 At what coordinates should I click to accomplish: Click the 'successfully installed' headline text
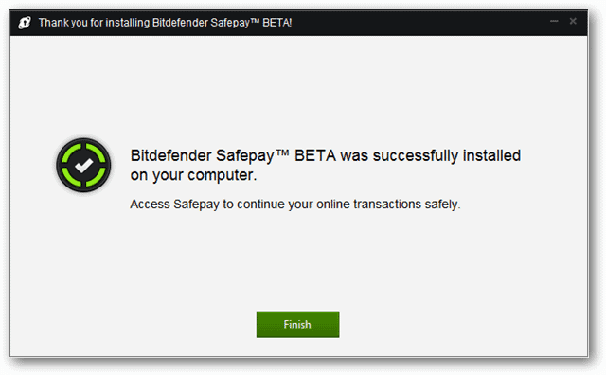(446, 155)
